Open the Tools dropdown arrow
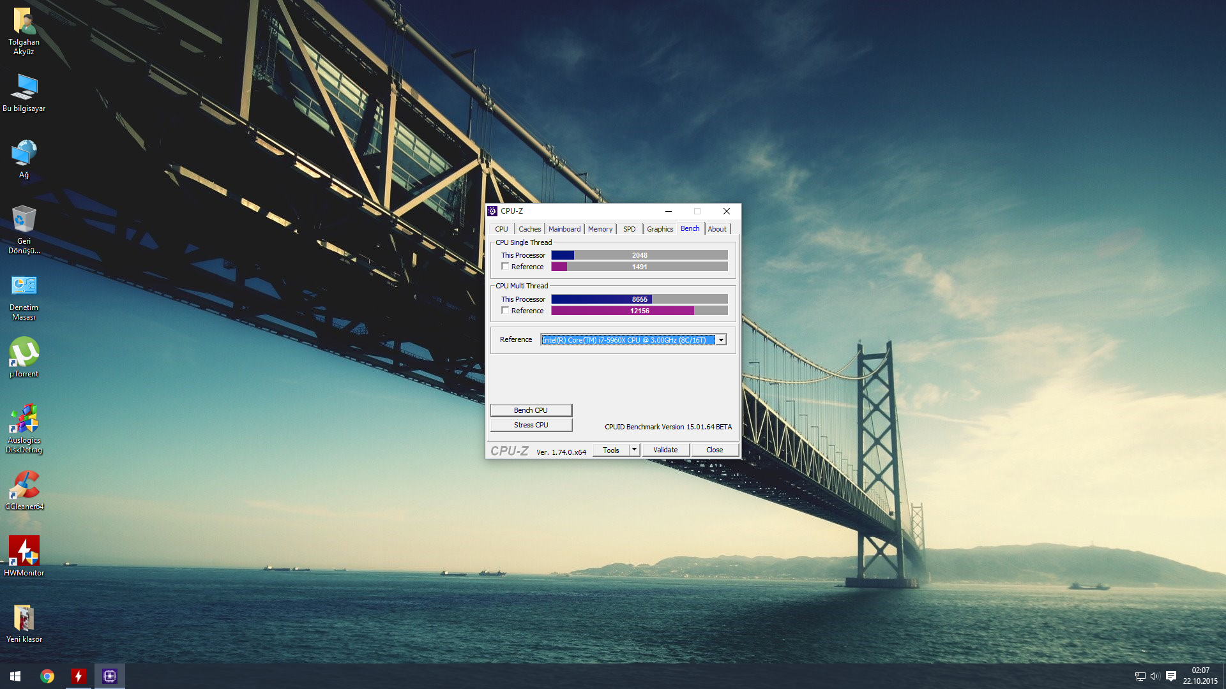 click(634, 450)
